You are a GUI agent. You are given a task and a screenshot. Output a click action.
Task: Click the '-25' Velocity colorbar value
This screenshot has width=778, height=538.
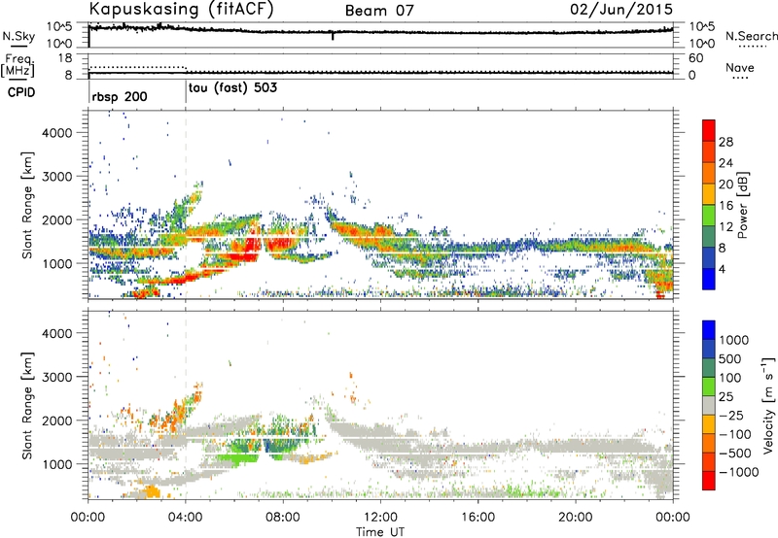pos(732,416)
